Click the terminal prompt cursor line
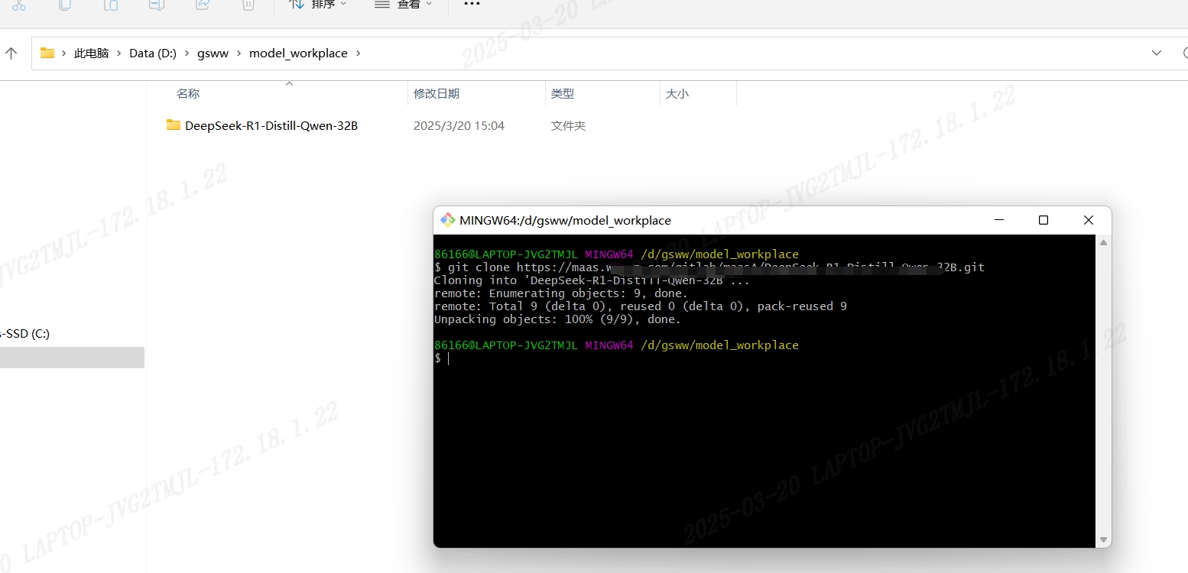The width and height of the screenshot is (1188, 573). 442,358
